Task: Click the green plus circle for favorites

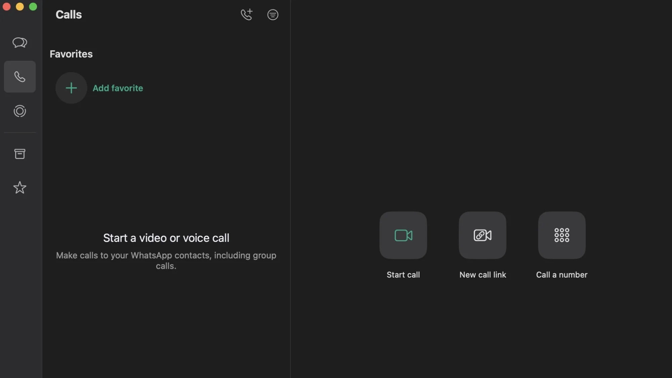Action: [x=71, y=88]
